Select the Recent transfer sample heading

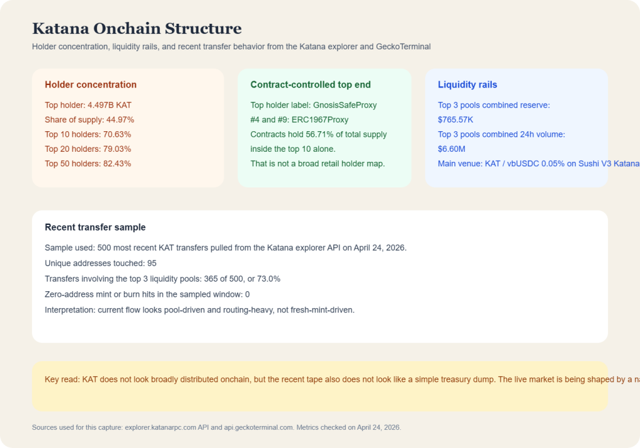point(95,227)
